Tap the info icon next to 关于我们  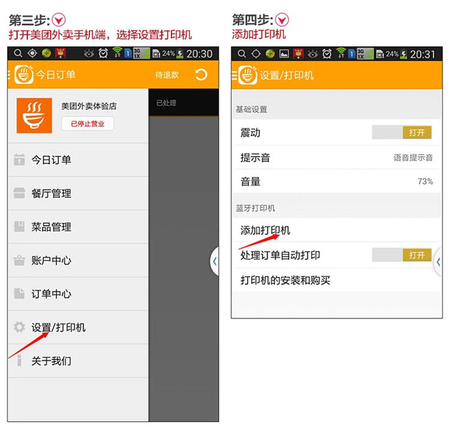19,360
